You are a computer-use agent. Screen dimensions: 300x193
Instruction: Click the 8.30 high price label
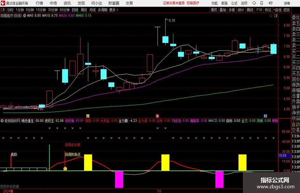(172, 20)
